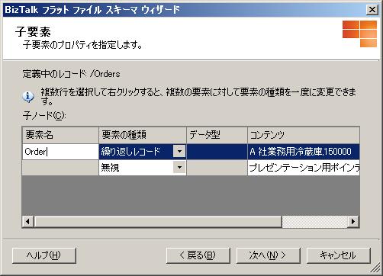The height and width of the screenshot is (276, 383).
Task: Select content cell A 社業務用冷蔵庫,150000
Action: coord(304,152)
